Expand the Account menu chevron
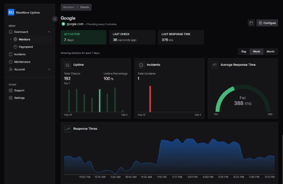 (49, 69)
